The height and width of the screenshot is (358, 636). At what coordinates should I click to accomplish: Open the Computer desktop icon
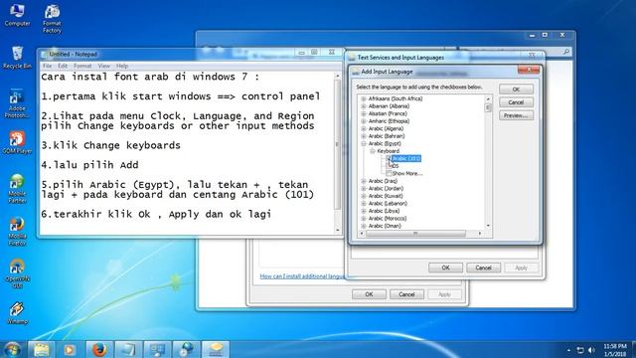17,15
